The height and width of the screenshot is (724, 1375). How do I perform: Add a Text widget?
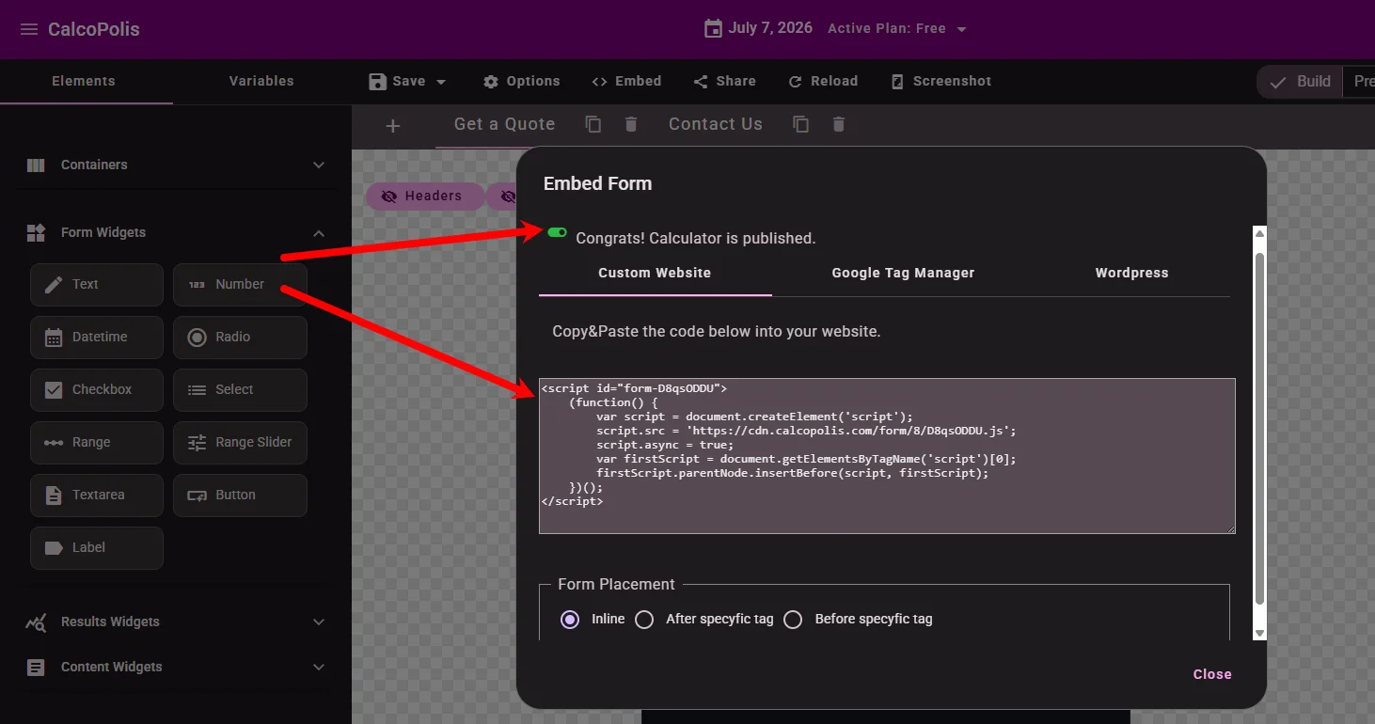pos(97,284)
